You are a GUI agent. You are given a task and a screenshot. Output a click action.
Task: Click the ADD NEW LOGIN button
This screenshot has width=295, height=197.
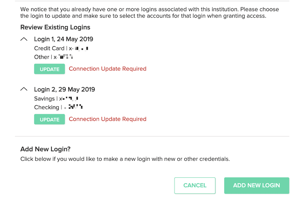click(256, 186)
